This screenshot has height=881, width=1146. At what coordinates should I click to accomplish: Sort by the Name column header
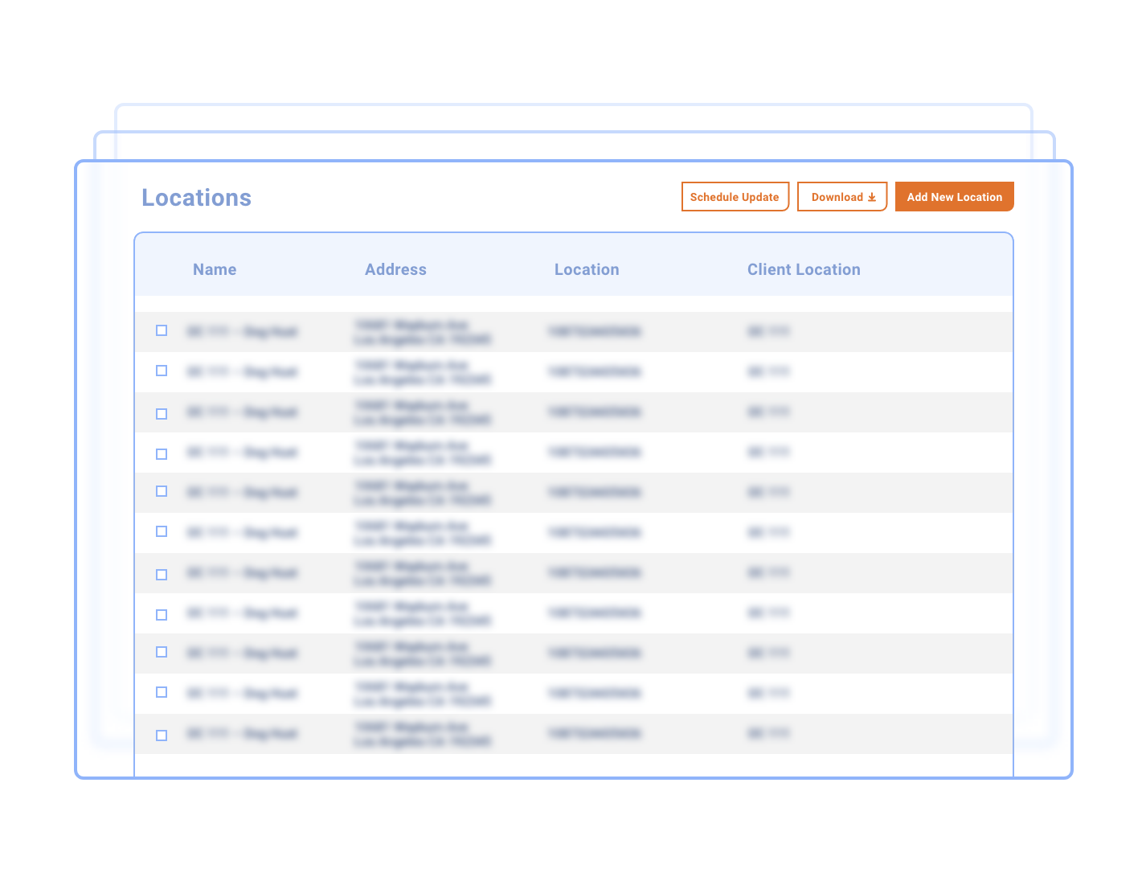[x=215, y=270]
